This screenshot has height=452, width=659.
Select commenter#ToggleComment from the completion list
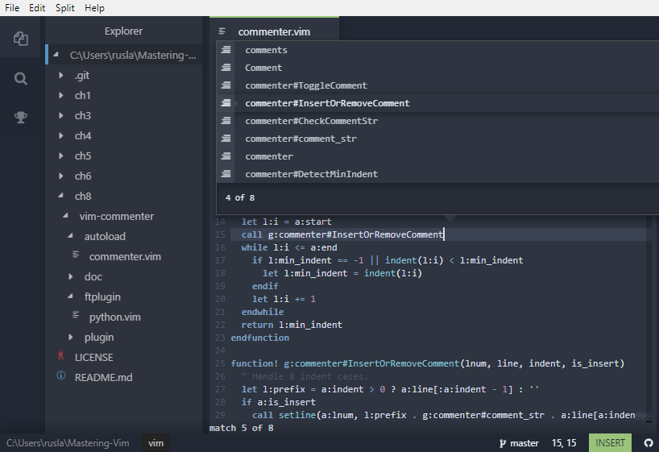pos(305,85)
